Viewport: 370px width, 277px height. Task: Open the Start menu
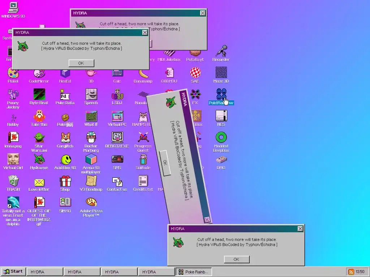click(x=13, y=272)
